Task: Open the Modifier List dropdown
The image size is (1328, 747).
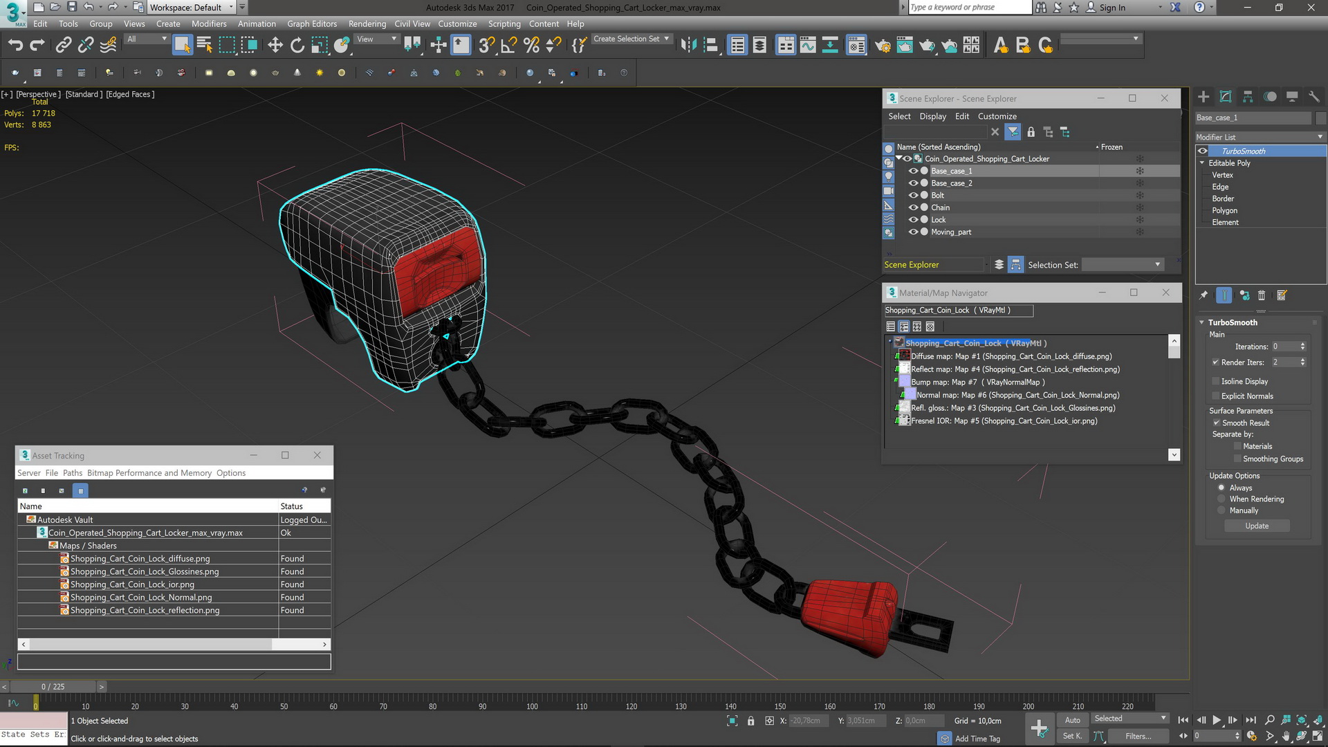Action: coord(1260,137)
